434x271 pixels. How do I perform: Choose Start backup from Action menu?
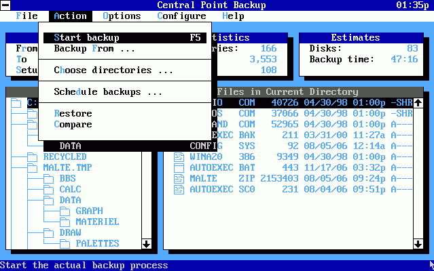click(86, 38)
